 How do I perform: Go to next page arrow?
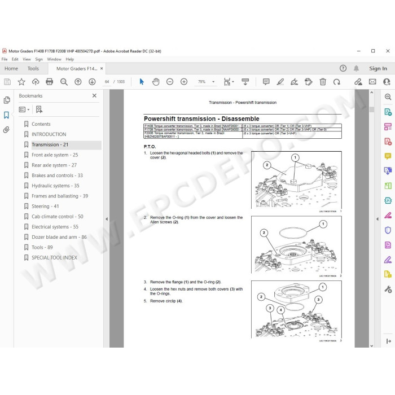(x=92, y=82)
